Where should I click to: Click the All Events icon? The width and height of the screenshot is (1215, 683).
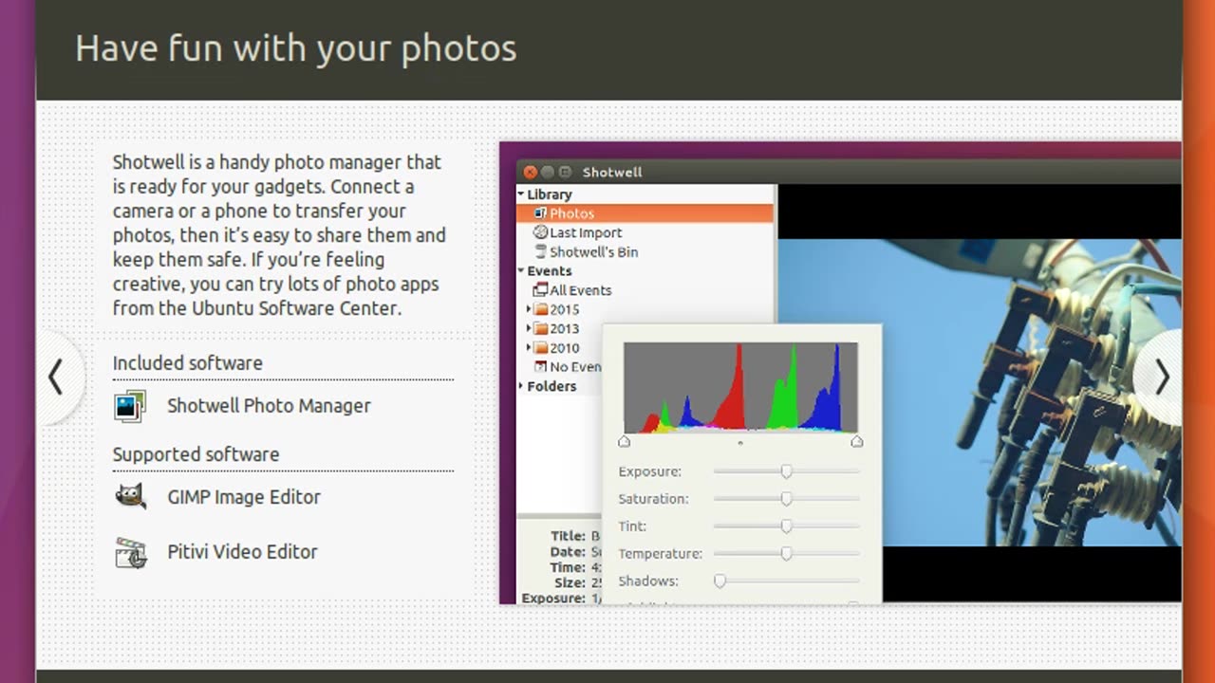click(x=541, y=290)
